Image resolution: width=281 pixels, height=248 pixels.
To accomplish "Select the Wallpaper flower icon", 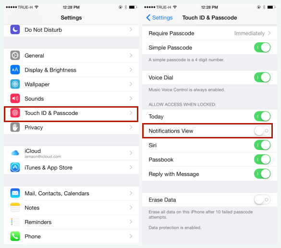I will click(x=15, y=84).
